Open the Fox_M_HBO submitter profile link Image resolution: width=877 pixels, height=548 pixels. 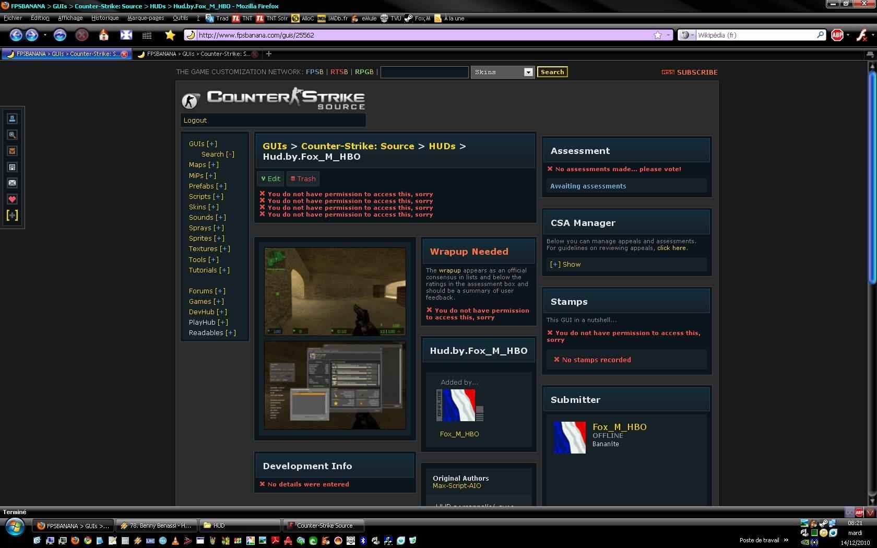click(619, 427)
